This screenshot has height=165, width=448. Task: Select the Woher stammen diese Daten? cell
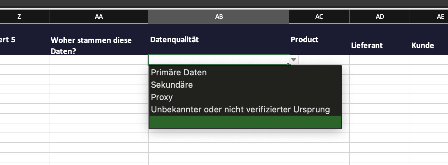(99, 40)
